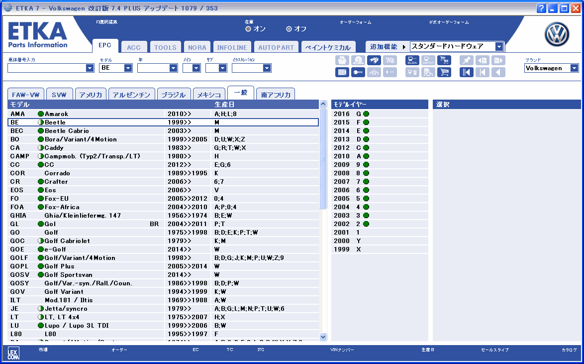Click the model list scrollbar down arrow

323,337
